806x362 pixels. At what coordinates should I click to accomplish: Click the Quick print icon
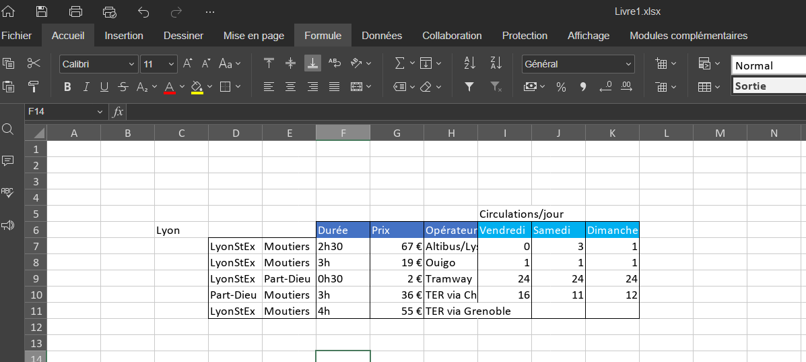pos(110,11)
